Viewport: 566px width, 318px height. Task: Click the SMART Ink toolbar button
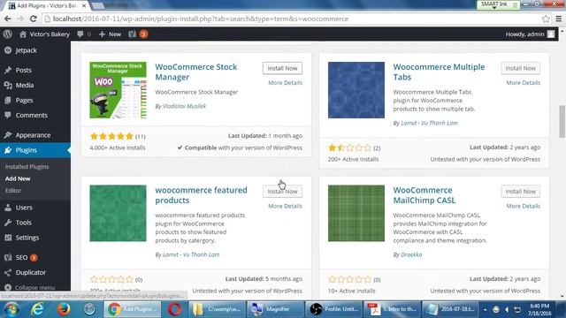pyautogui.click(x=497, y=4)
